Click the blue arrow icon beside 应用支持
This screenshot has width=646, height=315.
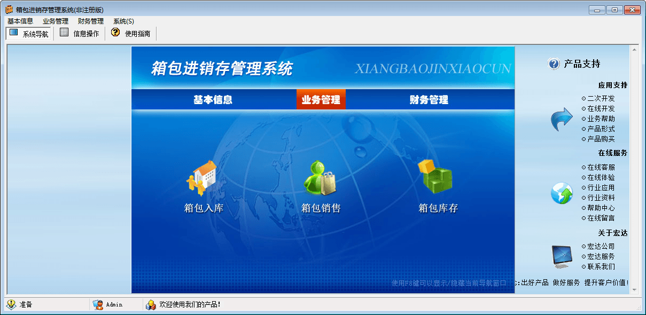click(x=561, y=120)
